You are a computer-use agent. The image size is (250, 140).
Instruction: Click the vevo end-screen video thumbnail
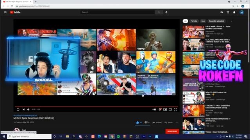(156, 40)
